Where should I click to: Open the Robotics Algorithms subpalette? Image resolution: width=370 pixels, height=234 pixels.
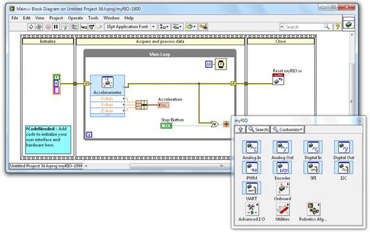coord(313,209)
